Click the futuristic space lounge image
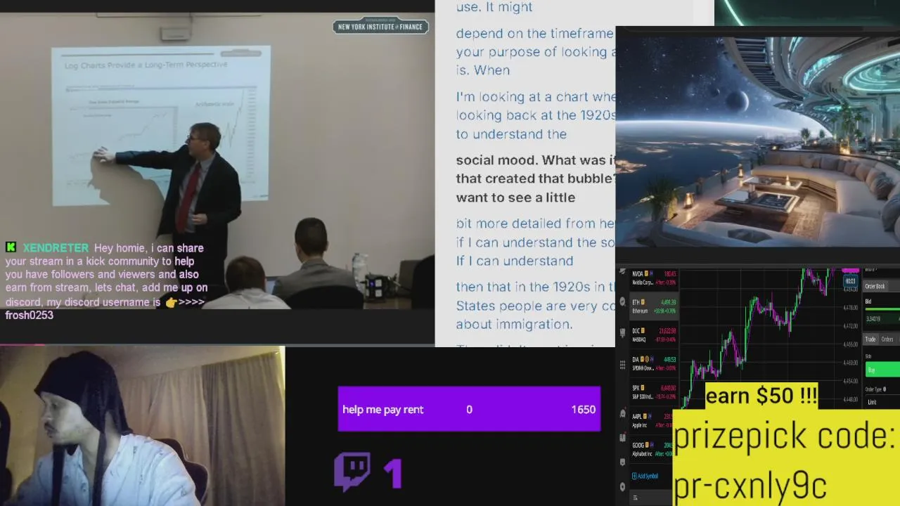Screen dimensions: 900x506 (757, 141)
